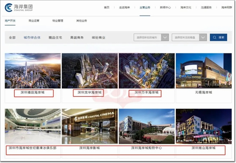This screenshot has height=163, width=236.
Task: Select the 其他业务 tab
Action: 82,21
